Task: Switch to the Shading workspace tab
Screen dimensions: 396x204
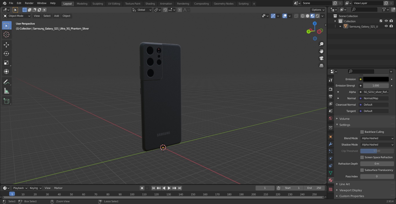Action: [x=150, y=3]
